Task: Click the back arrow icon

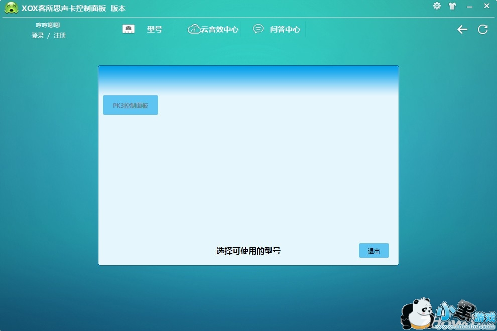Action: pyautogui.click(x=462, y=30)
